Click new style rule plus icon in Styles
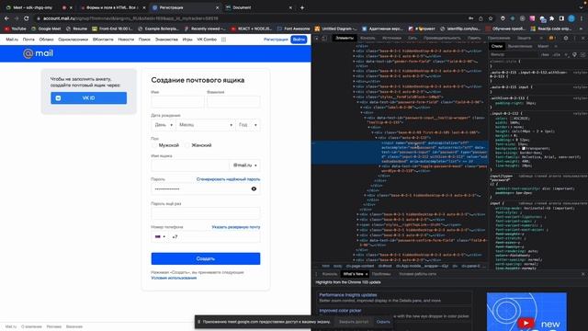This screenshot has width=588, height=331. pyautogui.click(x=567, y=55)
